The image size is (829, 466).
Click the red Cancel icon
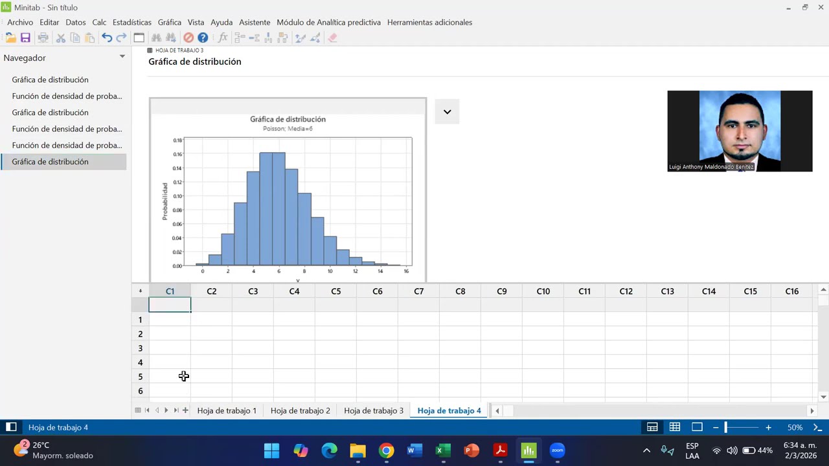pyautogui.click(x=188, y=38)
